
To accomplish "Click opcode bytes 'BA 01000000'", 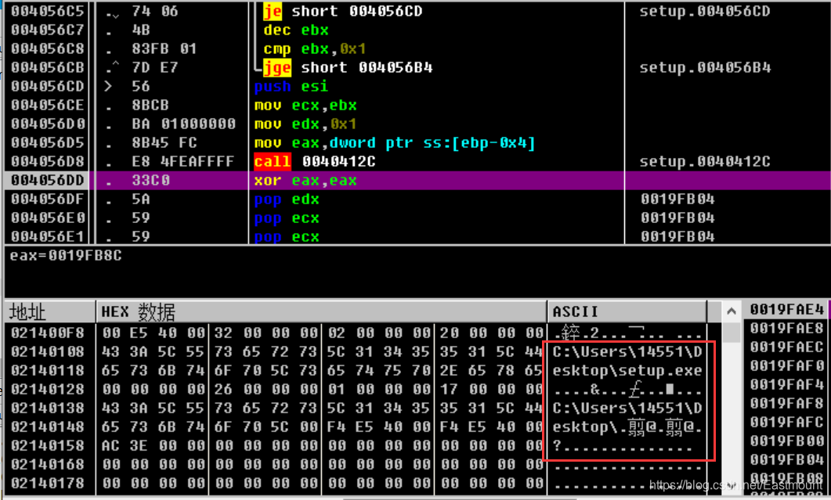I will point(183,124).
